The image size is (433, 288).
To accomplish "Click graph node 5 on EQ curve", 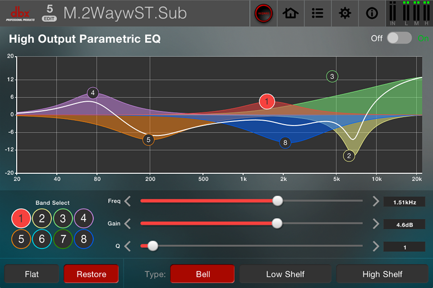I will [148, 140].
